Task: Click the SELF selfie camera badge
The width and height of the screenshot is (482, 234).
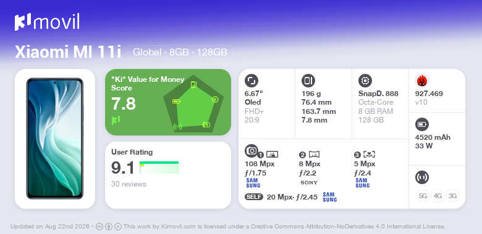Action: pyautogui.click(x=254, y=197)
